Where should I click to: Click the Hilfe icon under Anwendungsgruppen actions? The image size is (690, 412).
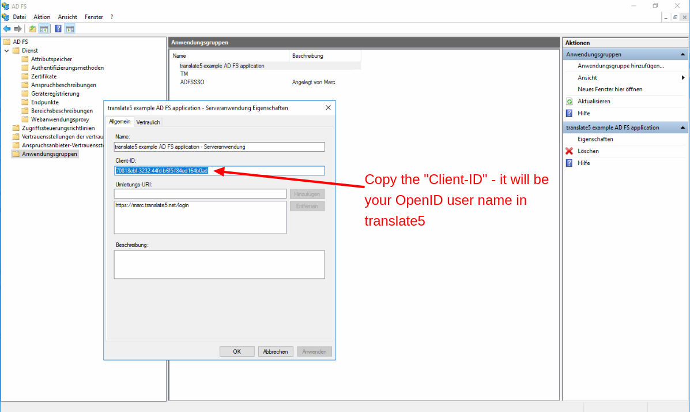pyautogui.click(x=570, y=113)
